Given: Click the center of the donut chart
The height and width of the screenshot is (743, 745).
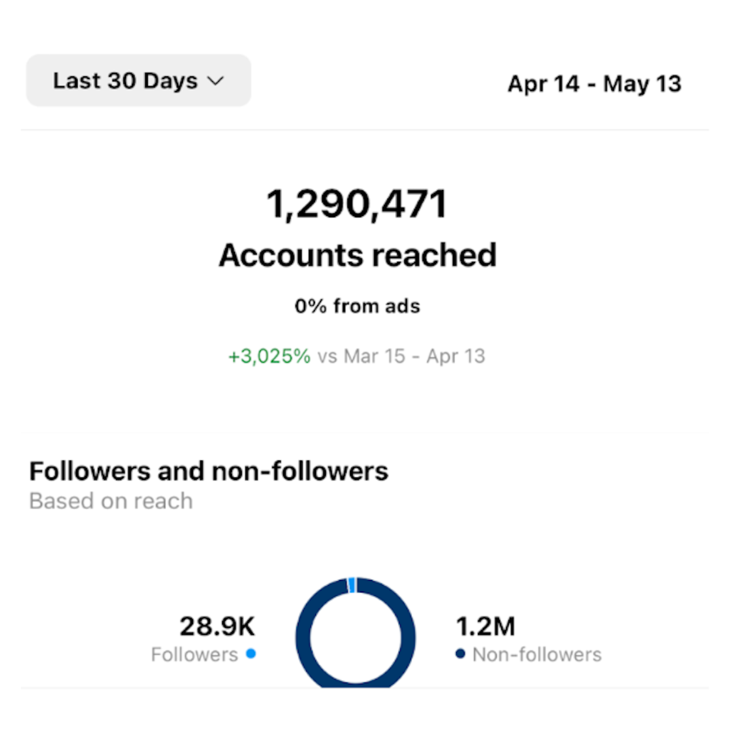Looking at the screenshot, I should pos(355,638).
